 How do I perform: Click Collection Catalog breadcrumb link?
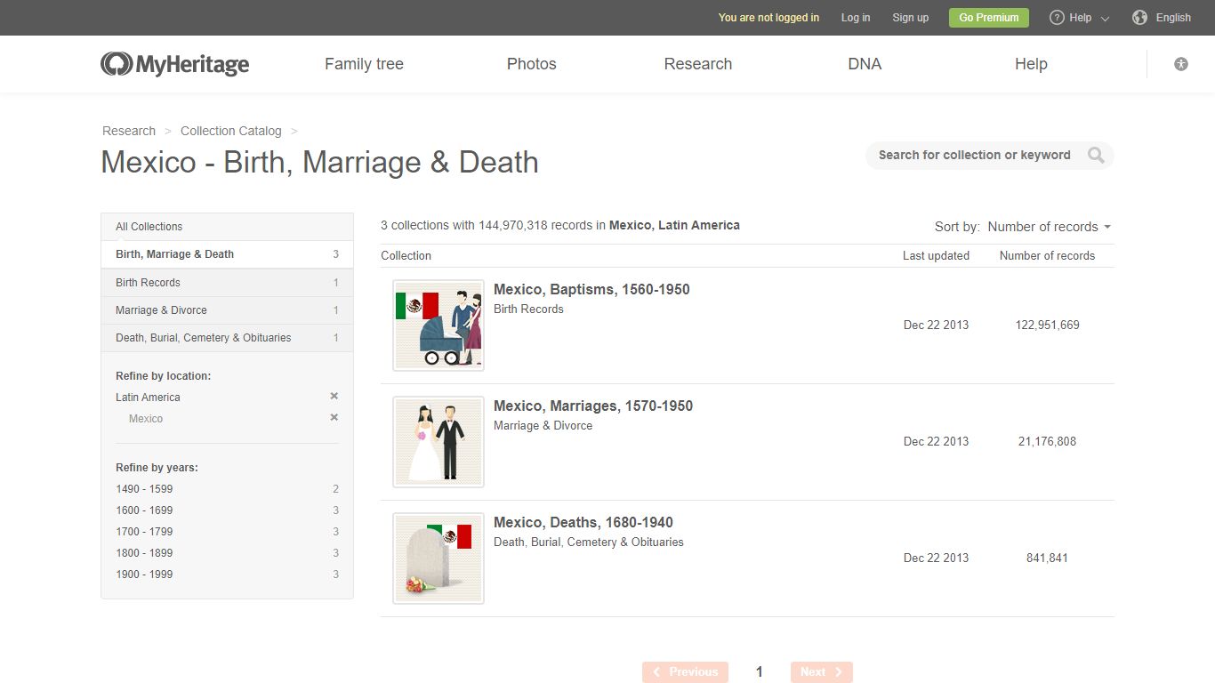(231, 131)
